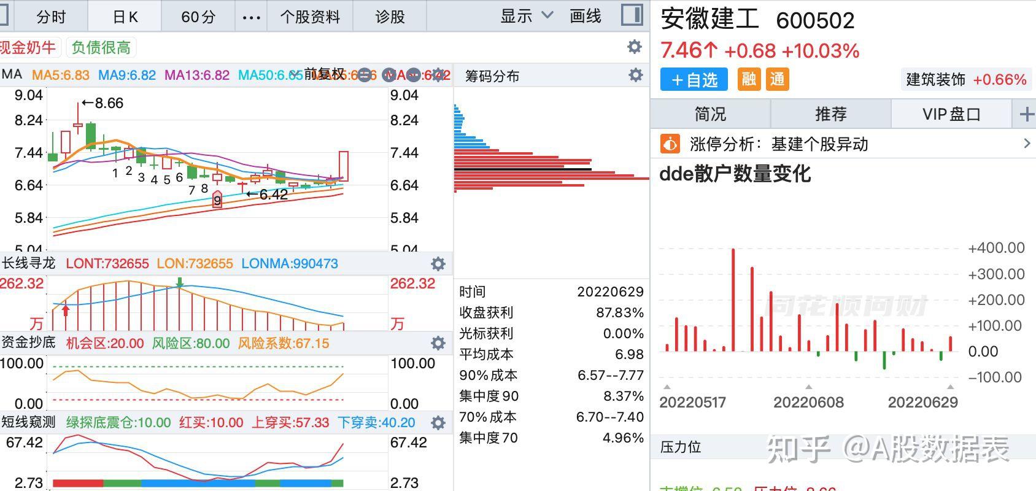Add stock to watchlist with ＋自选
This screenshot has height=491, width=1036.
694,80
